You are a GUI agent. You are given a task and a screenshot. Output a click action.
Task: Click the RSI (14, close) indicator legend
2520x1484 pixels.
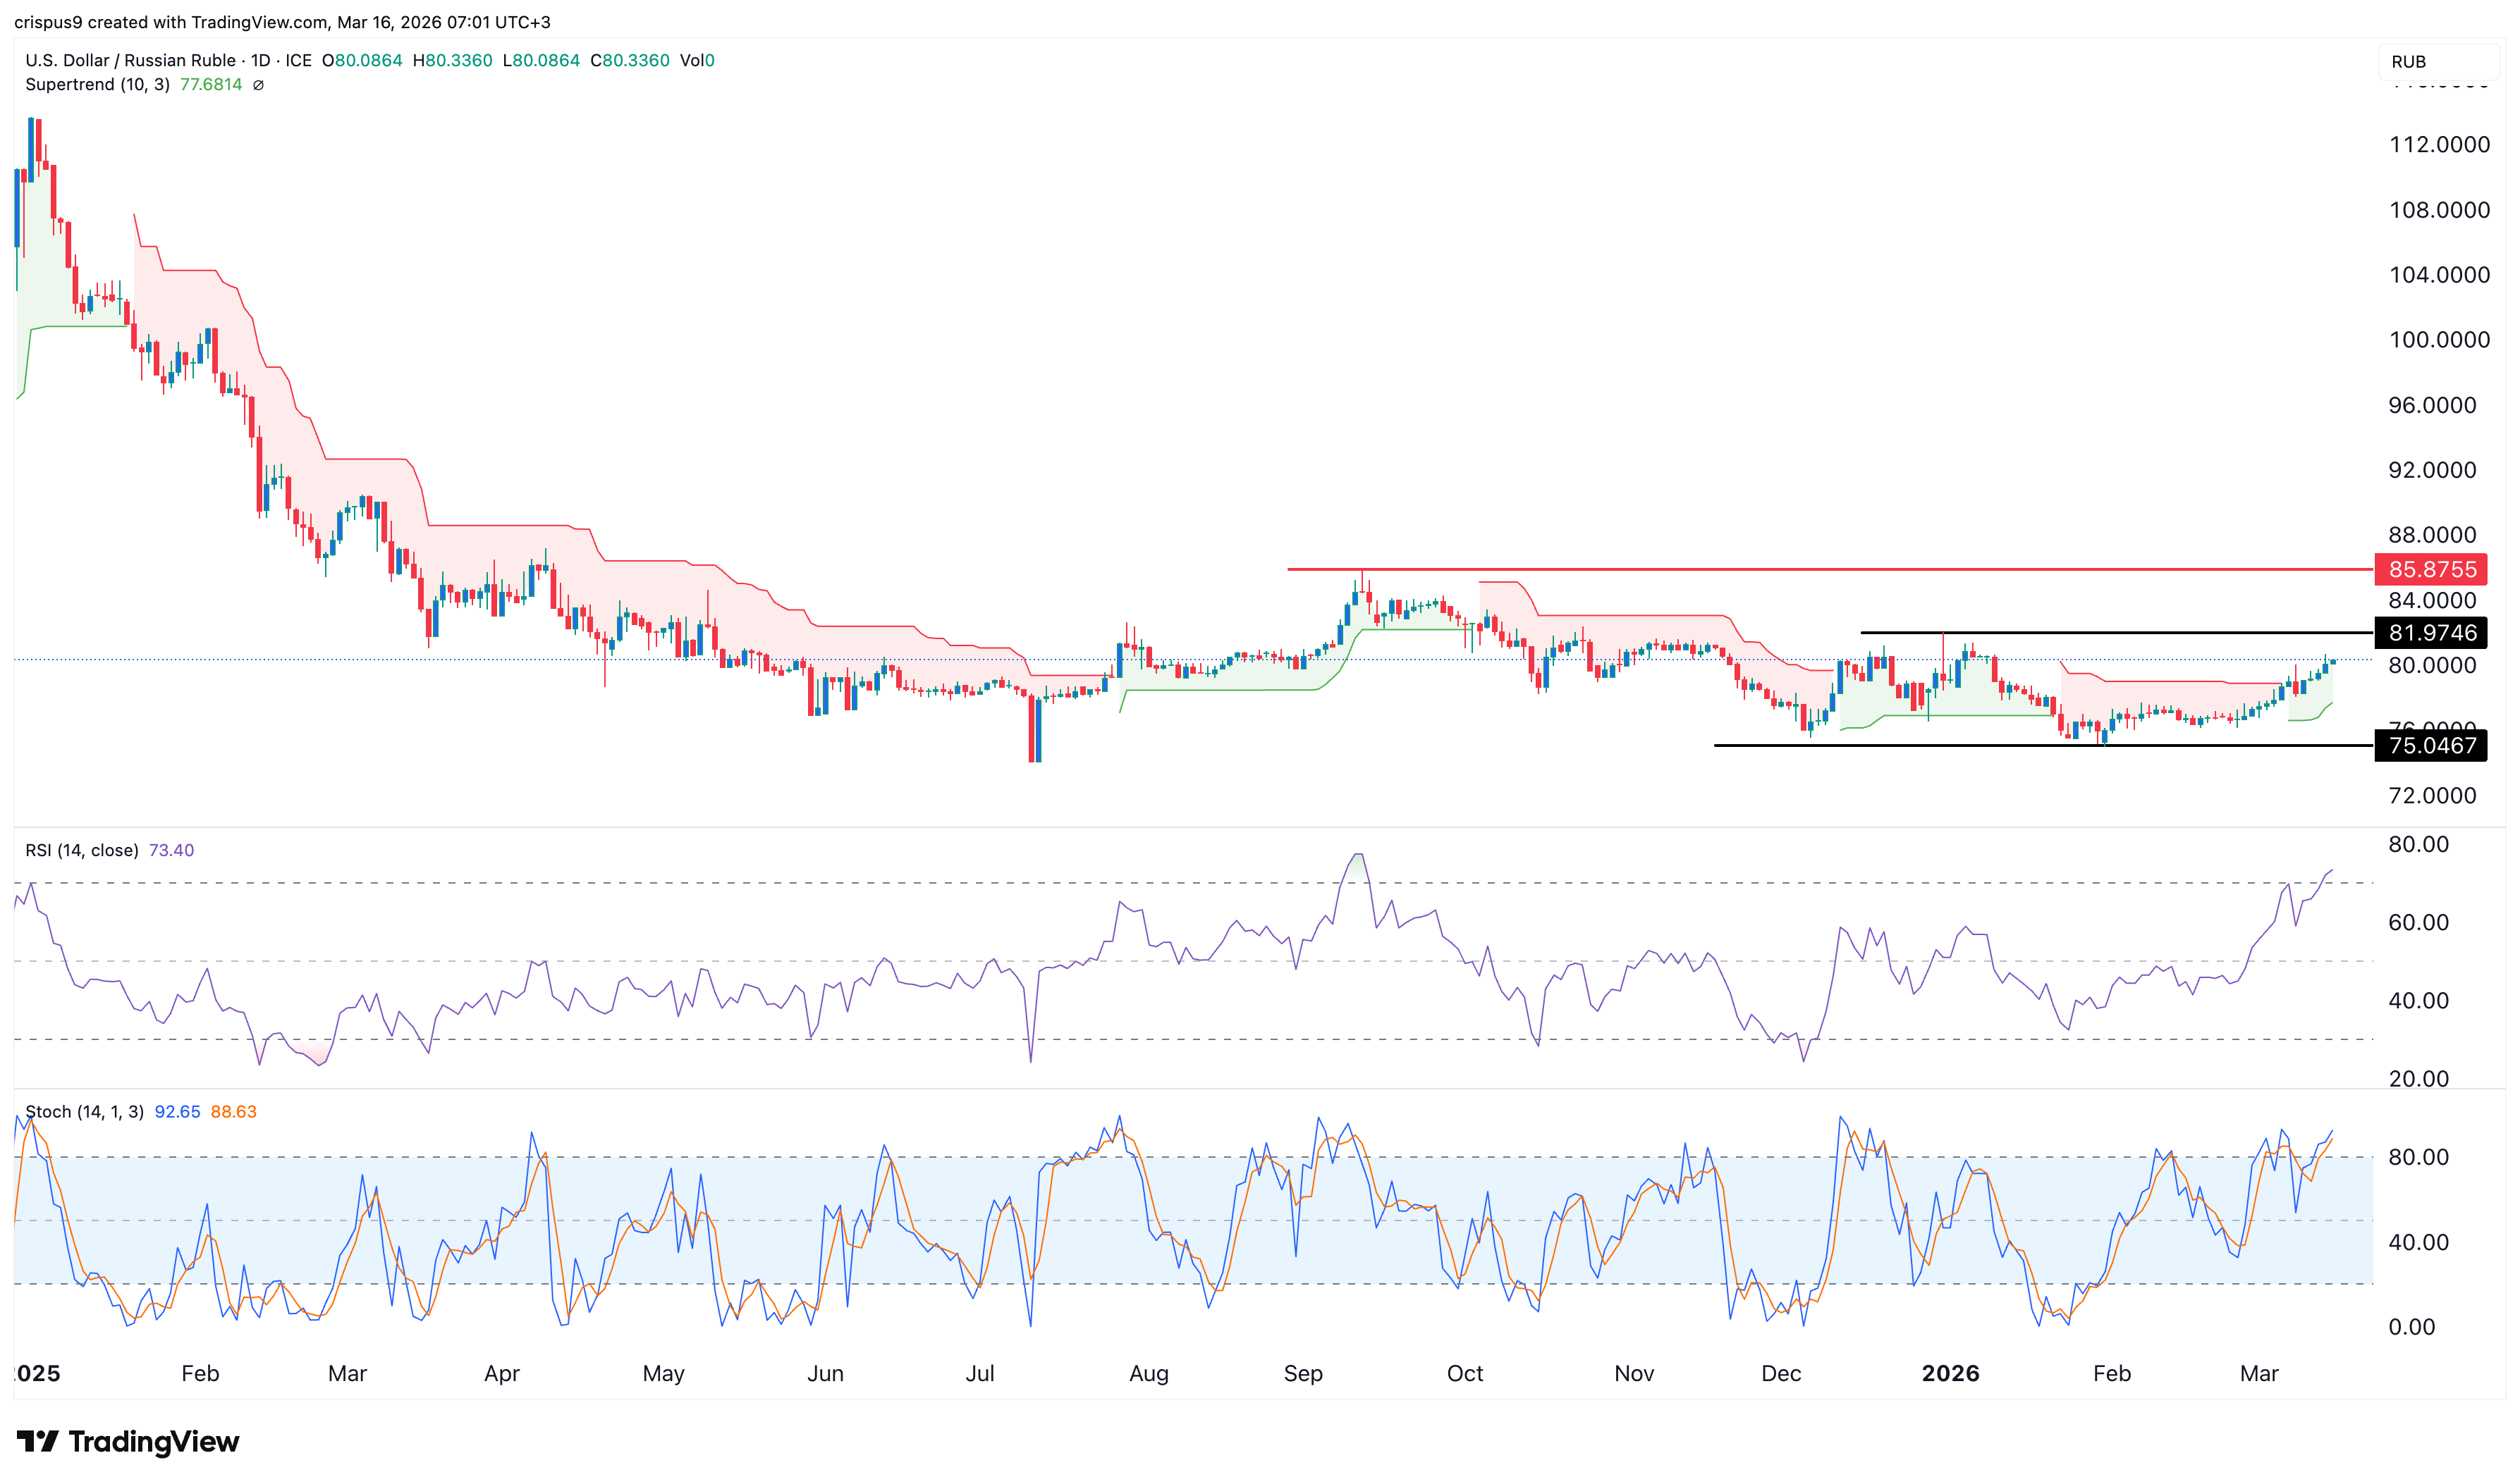pos(82,850)
